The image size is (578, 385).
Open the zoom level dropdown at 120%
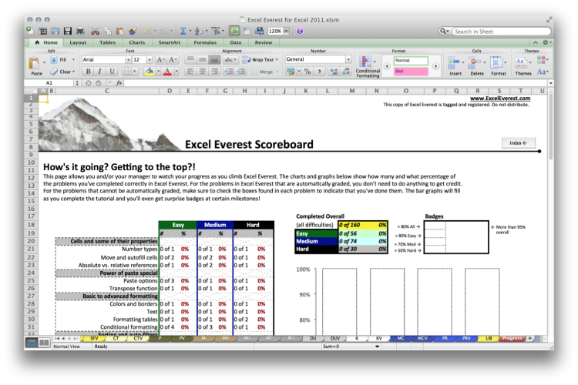click(286, 32)
